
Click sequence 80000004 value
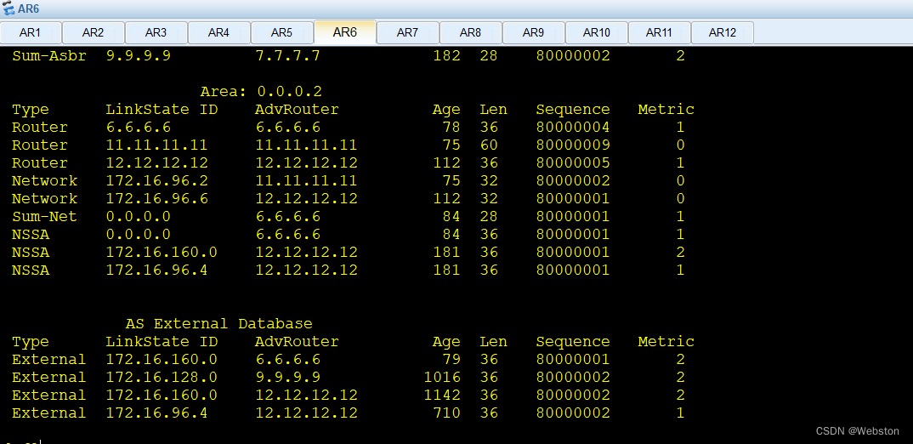[573, 127]
